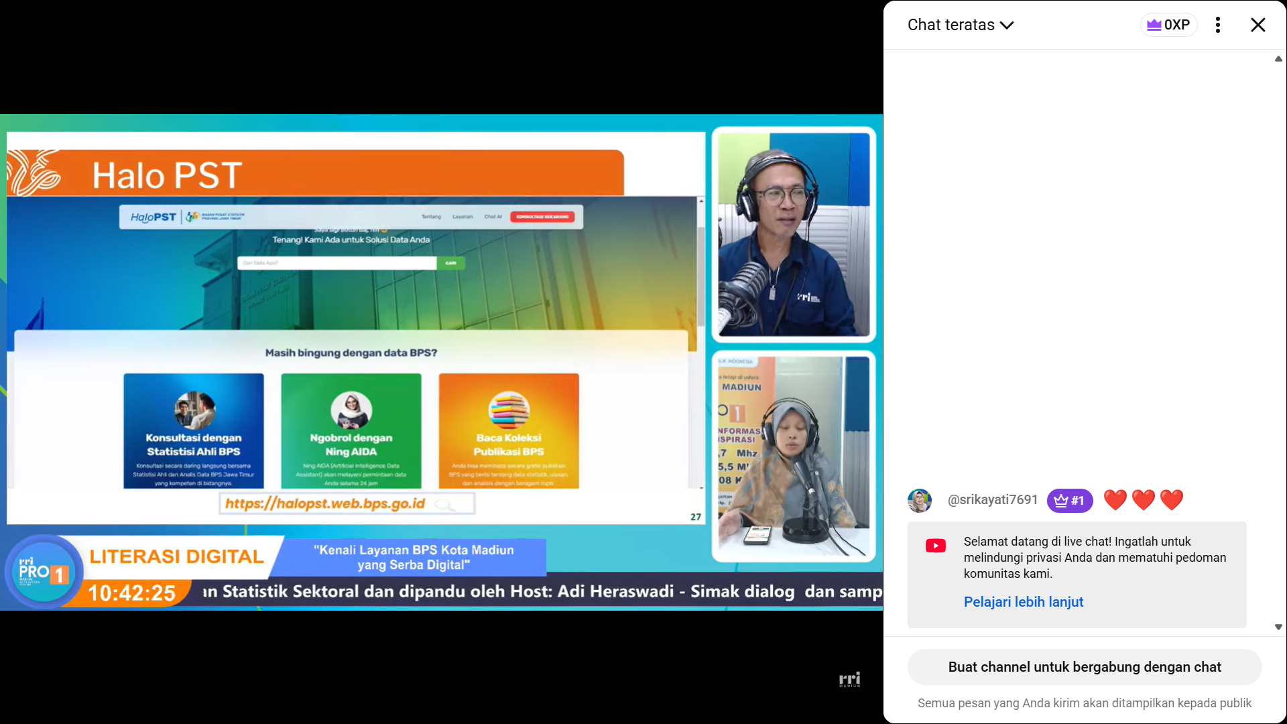This screenshot has width=1287, height=724.
Task: Close the live chat panel
Action: (x=1258, y=25)
